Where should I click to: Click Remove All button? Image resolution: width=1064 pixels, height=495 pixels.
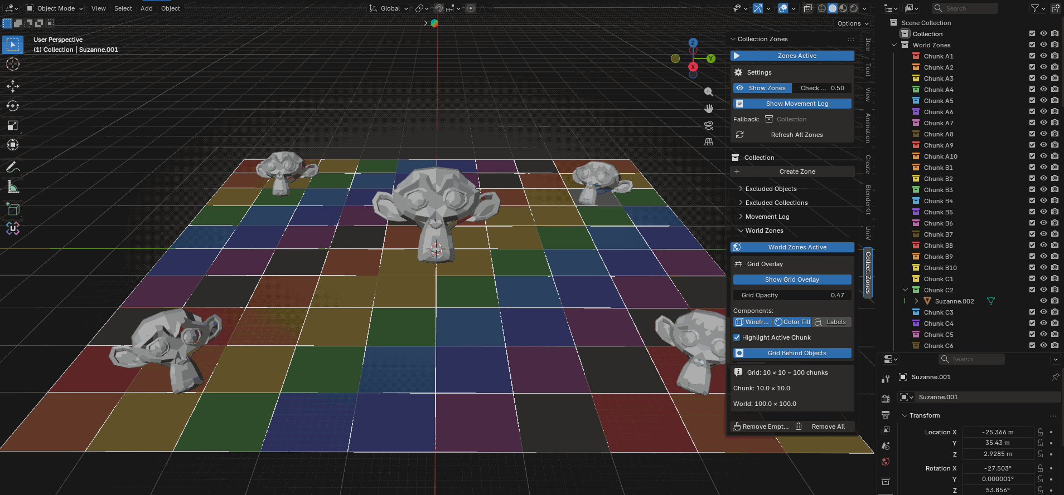pyautogui.click(x=823, y=427)
